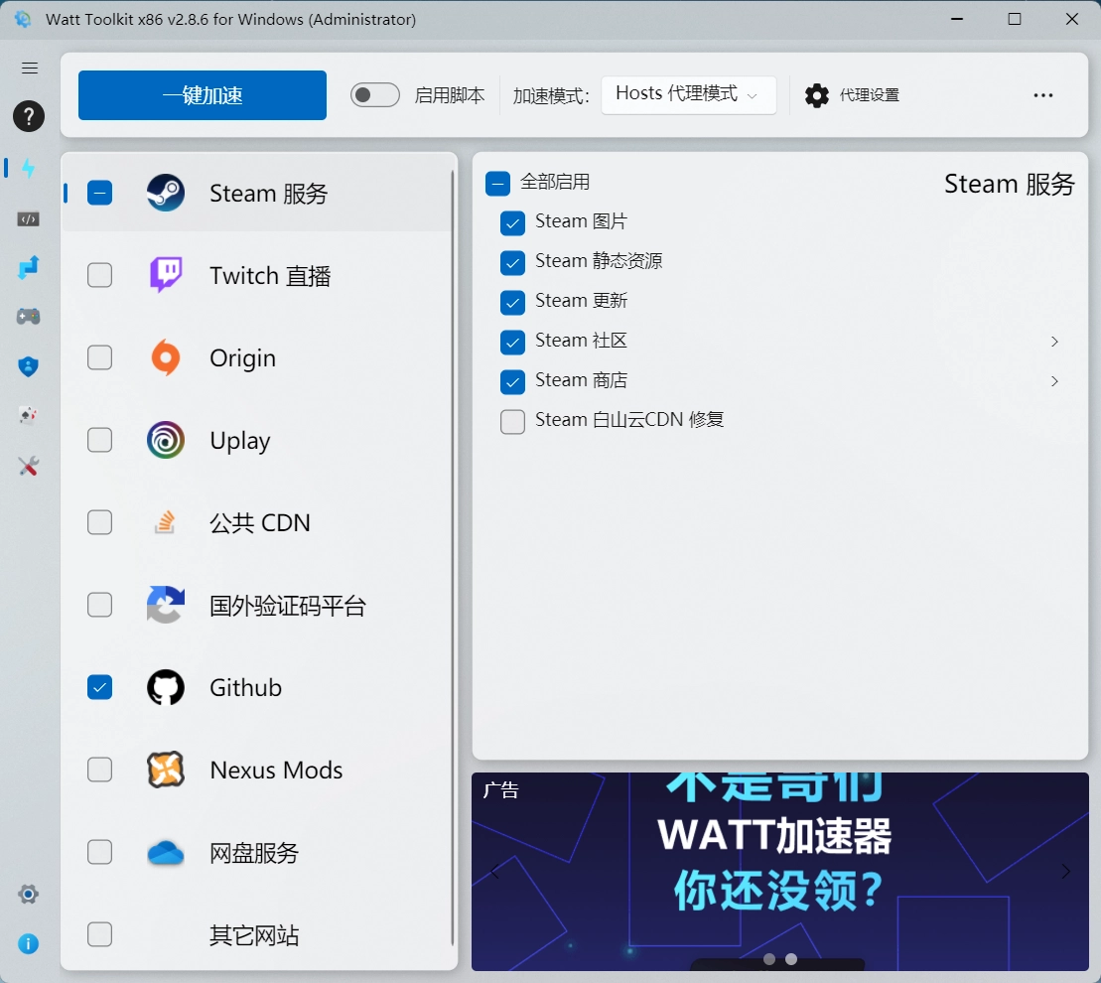This screenshot has height=983, width=1101.
Task: Uncheck the Github checkbox
Action: (99, 687)
